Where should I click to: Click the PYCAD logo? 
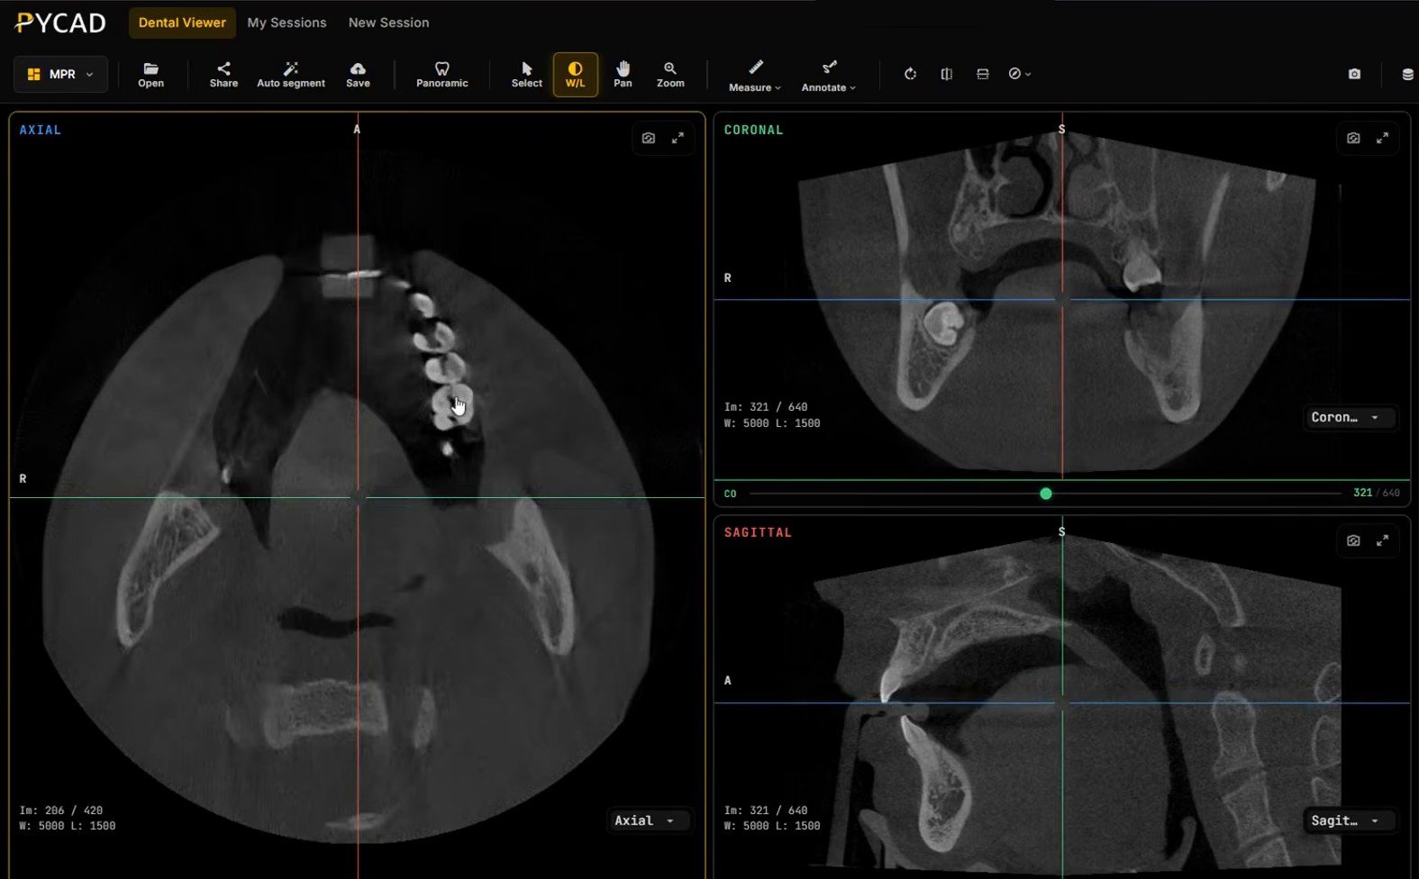(61, 23)
